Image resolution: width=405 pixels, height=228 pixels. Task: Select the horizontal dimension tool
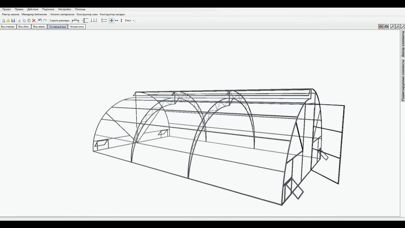point(75,21)
